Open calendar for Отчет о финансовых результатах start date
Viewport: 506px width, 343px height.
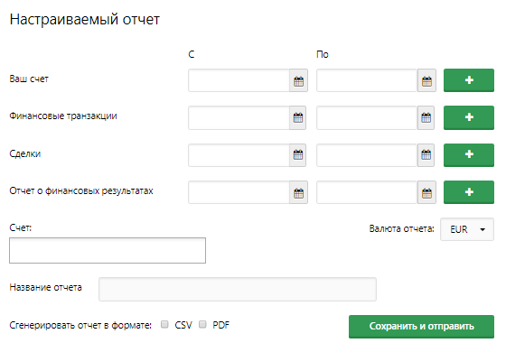tap(298, 192)
